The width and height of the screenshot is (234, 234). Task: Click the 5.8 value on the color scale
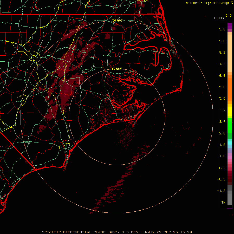point(222,87)
